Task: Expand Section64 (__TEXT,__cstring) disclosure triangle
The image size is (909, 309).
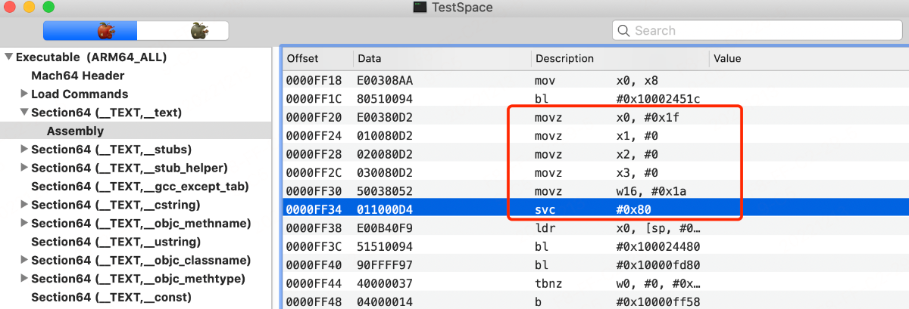Action: pos(23,205)
